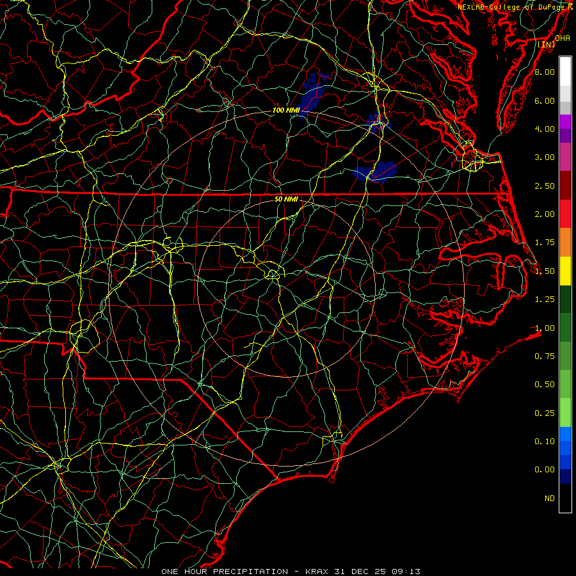Click the '1.75' scale label
The width and height of the screenshot is (576, 576).
click(545, 243)
